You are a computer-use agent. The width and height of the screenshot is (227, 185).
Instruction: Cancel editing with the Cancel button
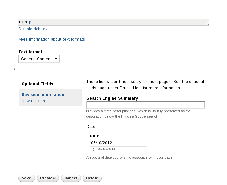[71, 178]
